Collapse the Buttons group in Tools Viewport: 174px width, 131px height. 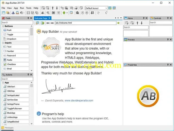(x=3, y=26)
